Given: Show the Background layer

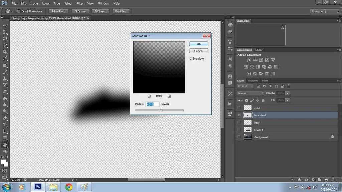Looking at the screenshot, I should pos(239,137).
